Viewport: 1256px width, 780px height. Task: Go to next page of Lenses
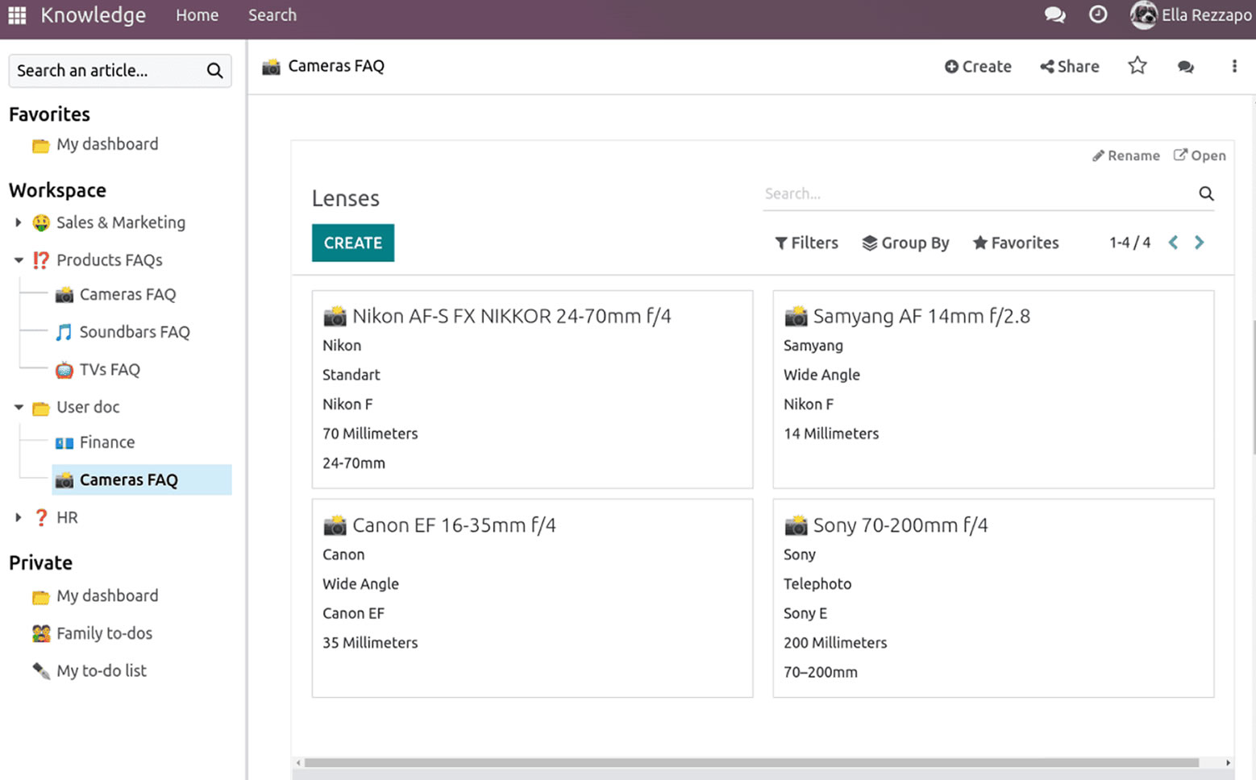click(x=1200, y=243)
